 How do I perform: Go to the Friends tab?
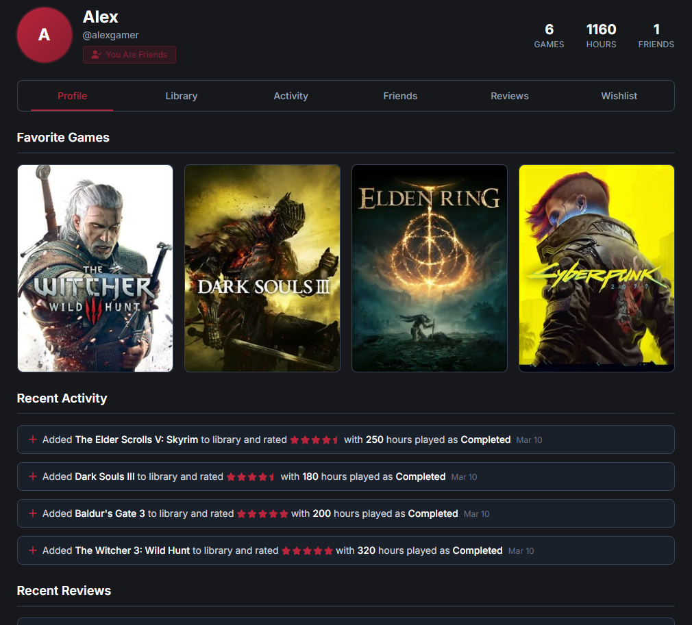400,96
